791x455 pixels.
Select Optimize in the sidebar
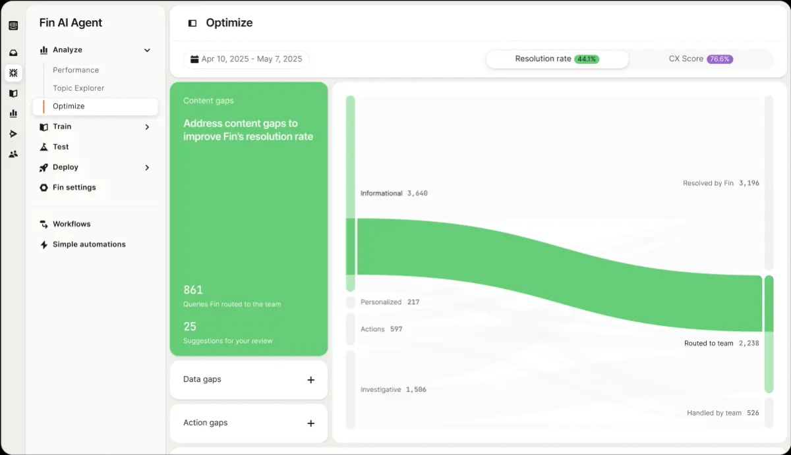point(96,106)
